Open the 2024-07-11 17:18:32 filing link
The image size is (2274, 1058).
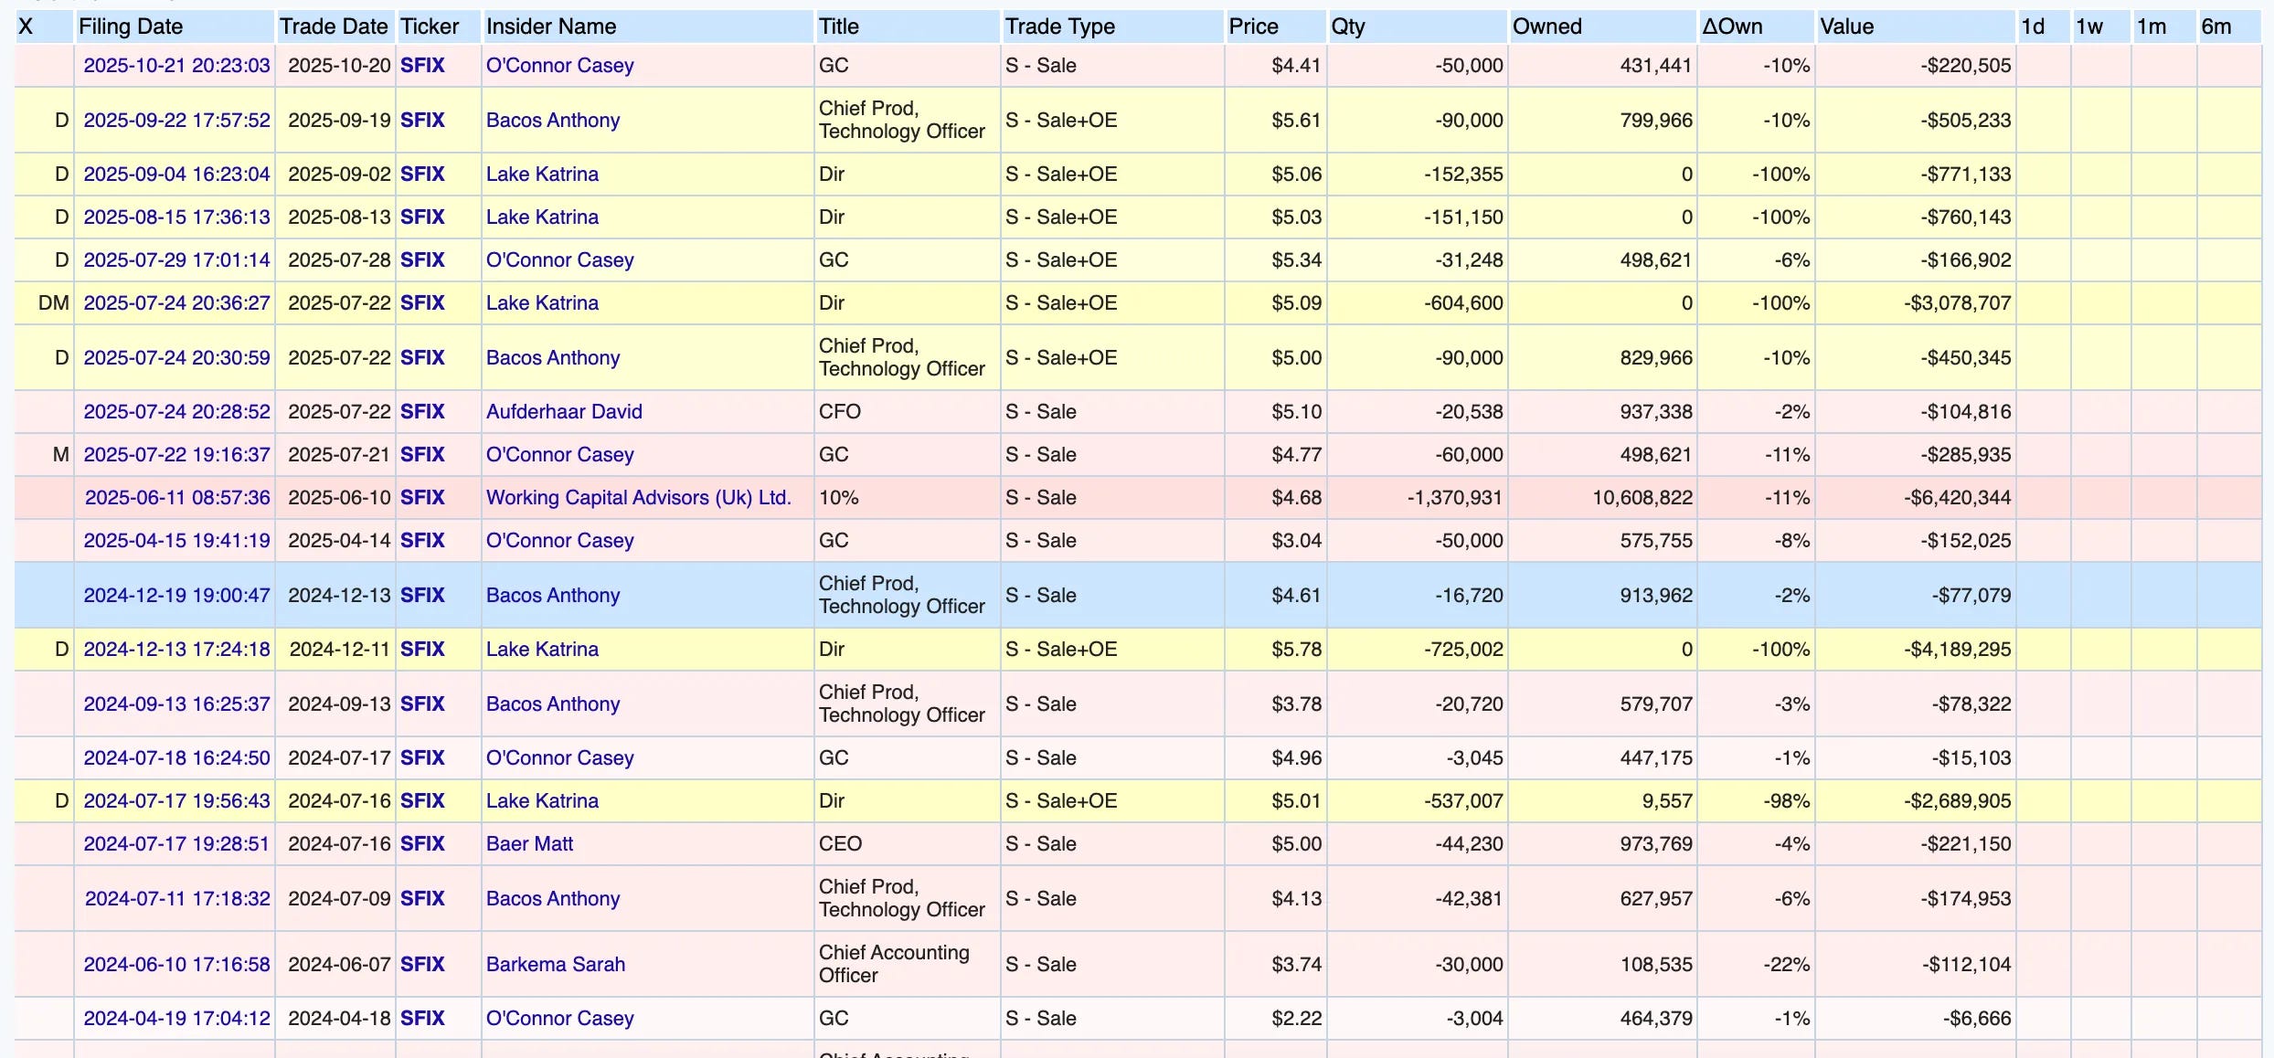pos(177,899)
